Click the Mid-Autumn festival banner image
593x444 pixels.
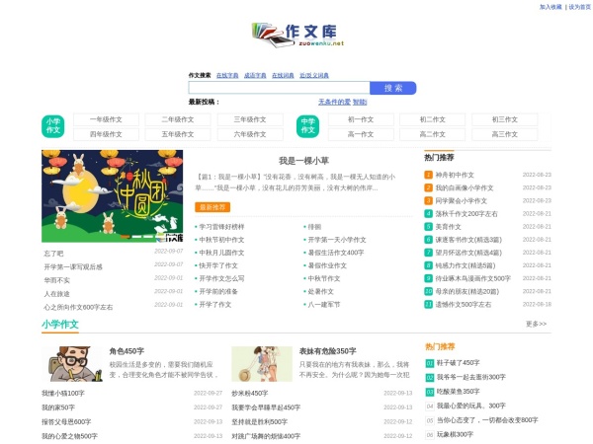tap(113, 196)
